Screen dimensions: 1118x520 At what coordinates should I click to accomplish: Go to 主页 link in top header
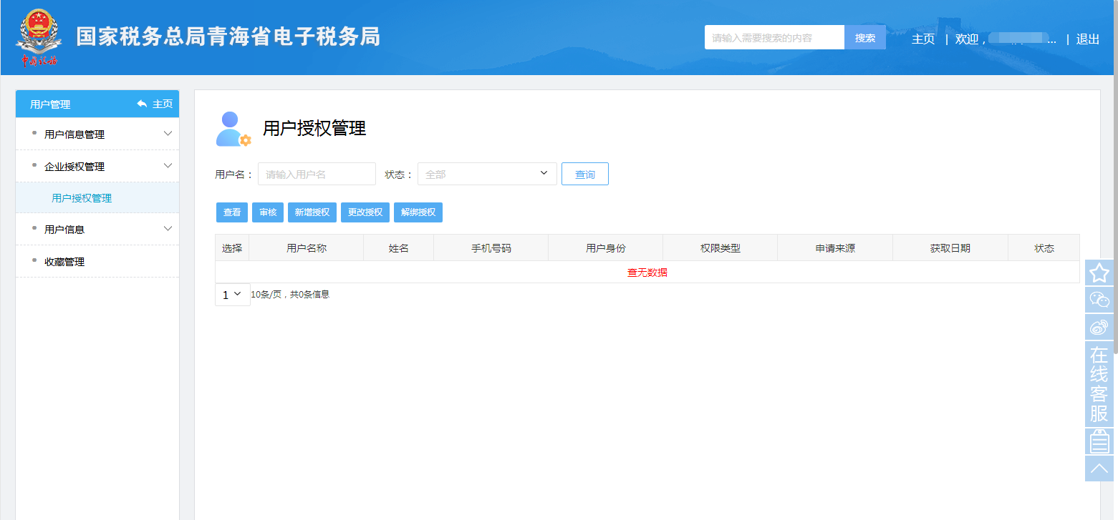point(923,39)
